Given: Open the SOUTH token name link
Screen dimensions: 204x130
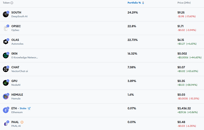Looking at the screenshot, I should coord(16,12).
